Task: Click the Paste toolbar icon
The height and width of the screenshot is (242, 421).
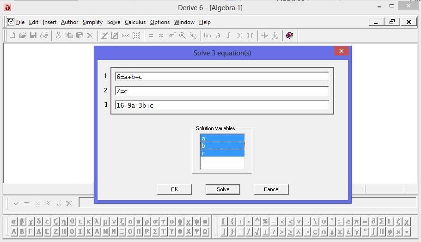Action: click(79, 35)
